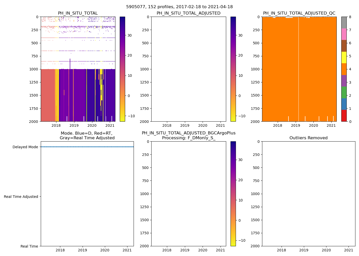This screenshot has height=256, width=359.
Task: Select the PH_IN_SITU_TOTAL_ADJUSTED plot title
Action: point(188,13)
